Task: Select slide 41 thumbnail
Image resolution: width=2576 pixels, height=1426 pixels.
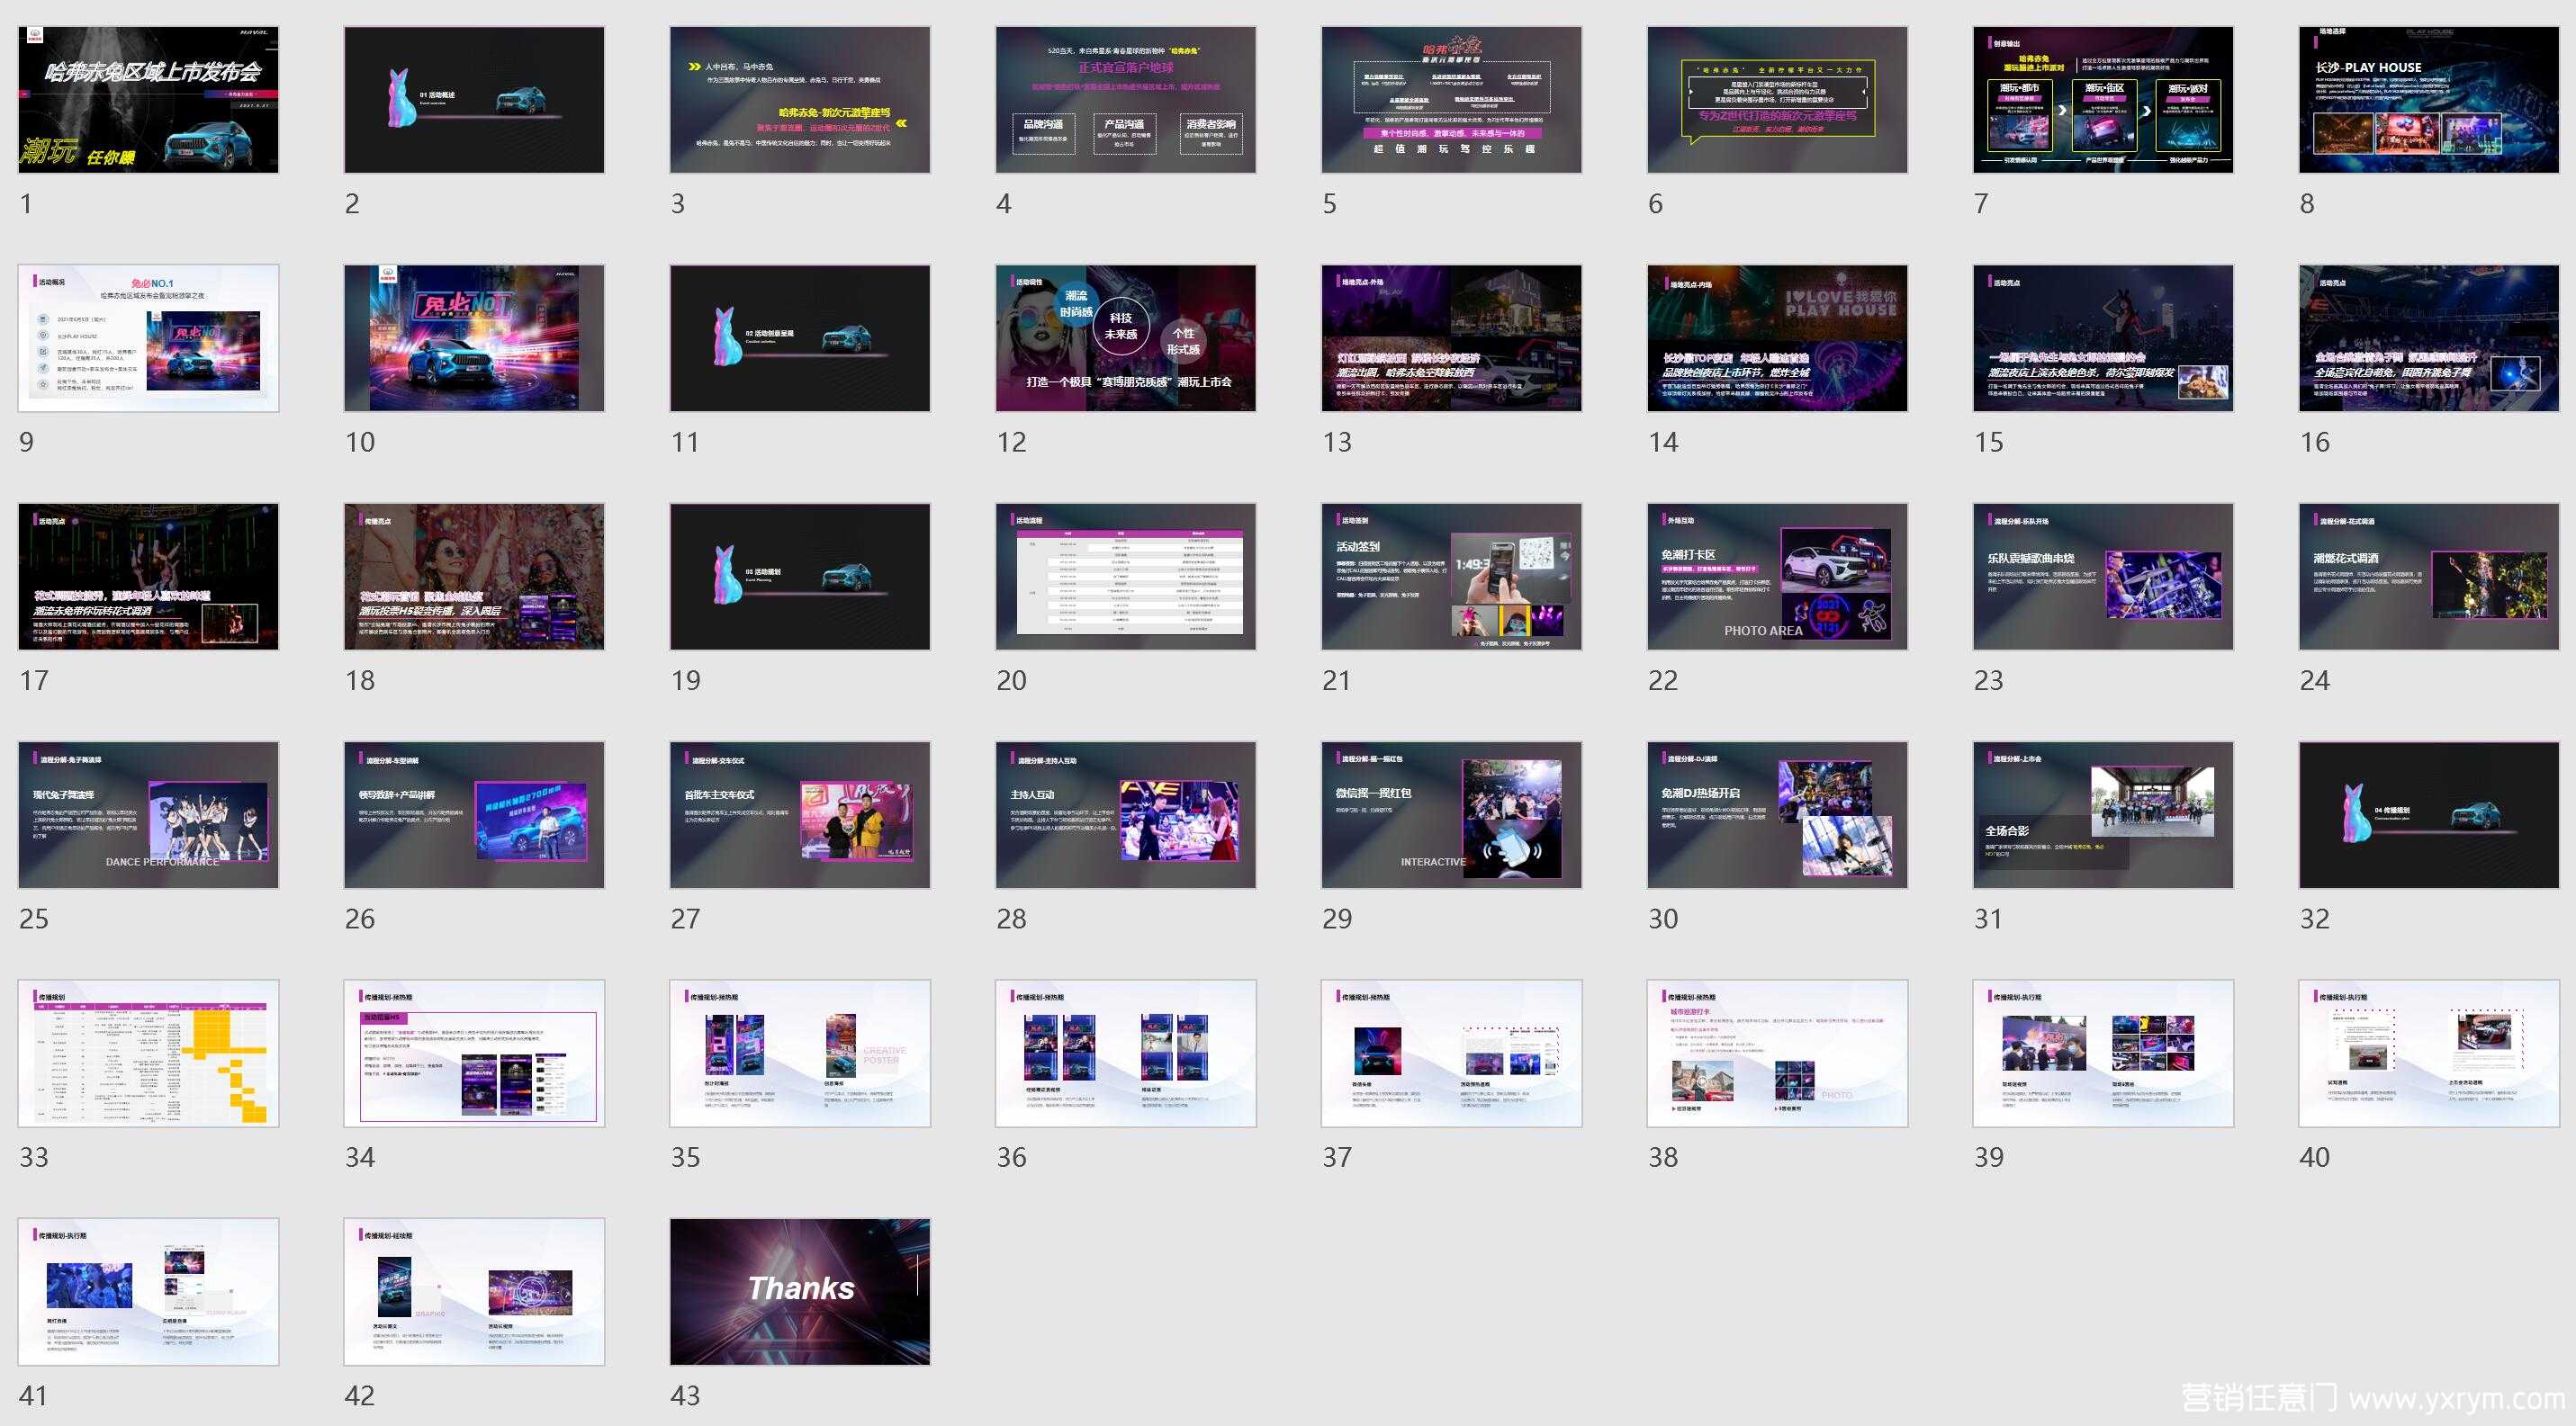Action: [148, 1292]
